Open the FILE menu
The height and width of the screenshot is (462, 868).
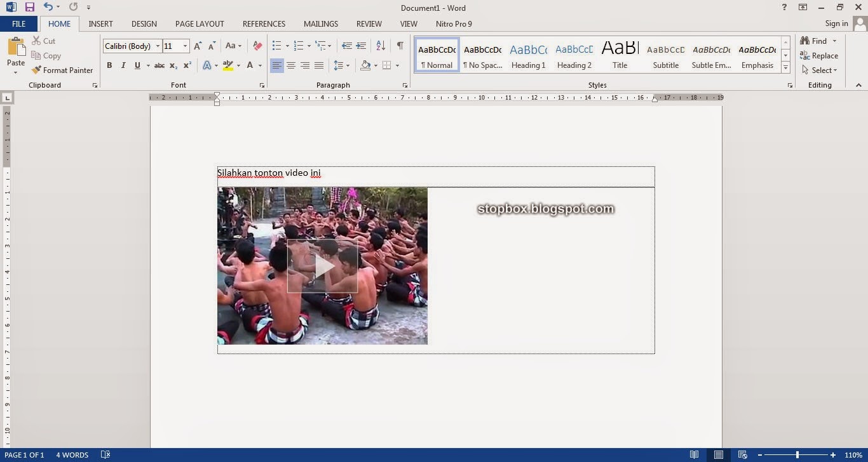click(19, 24)
